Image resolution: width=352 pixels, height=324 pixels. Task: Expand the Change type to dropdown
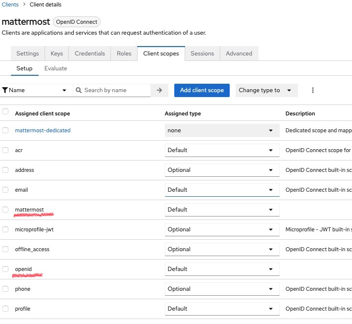pyautogui.click(x=267, y=90)
